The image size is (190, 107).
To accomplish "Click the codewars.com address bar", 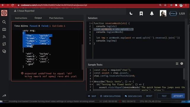I will [x=54, y=5].
